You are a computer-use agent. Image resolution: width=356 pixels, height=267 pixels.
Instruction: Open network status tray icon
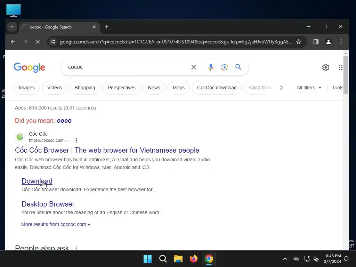coord(307,259)
